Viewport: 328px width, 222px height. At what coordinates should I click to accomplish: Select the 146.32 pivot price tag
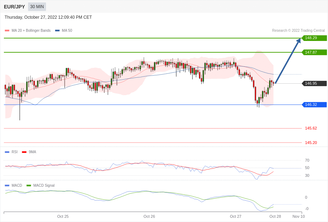click(314, 104)
